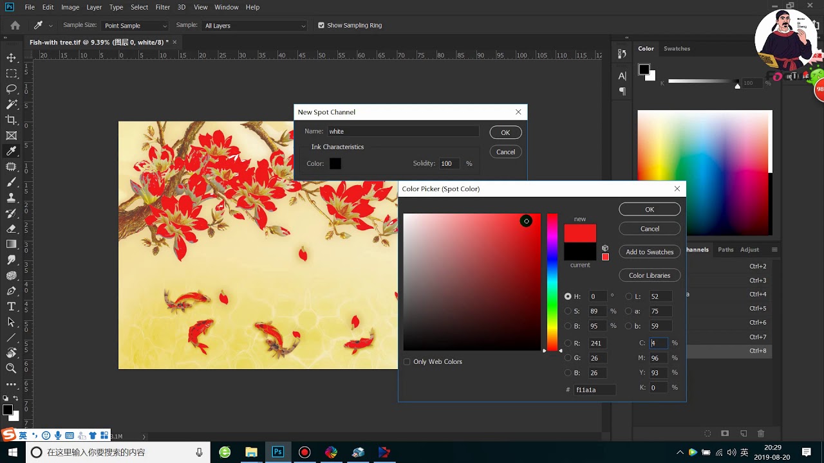Viewport: 824px width, 463px height.
Task: Select the Move tool
Action: (11, 58)
